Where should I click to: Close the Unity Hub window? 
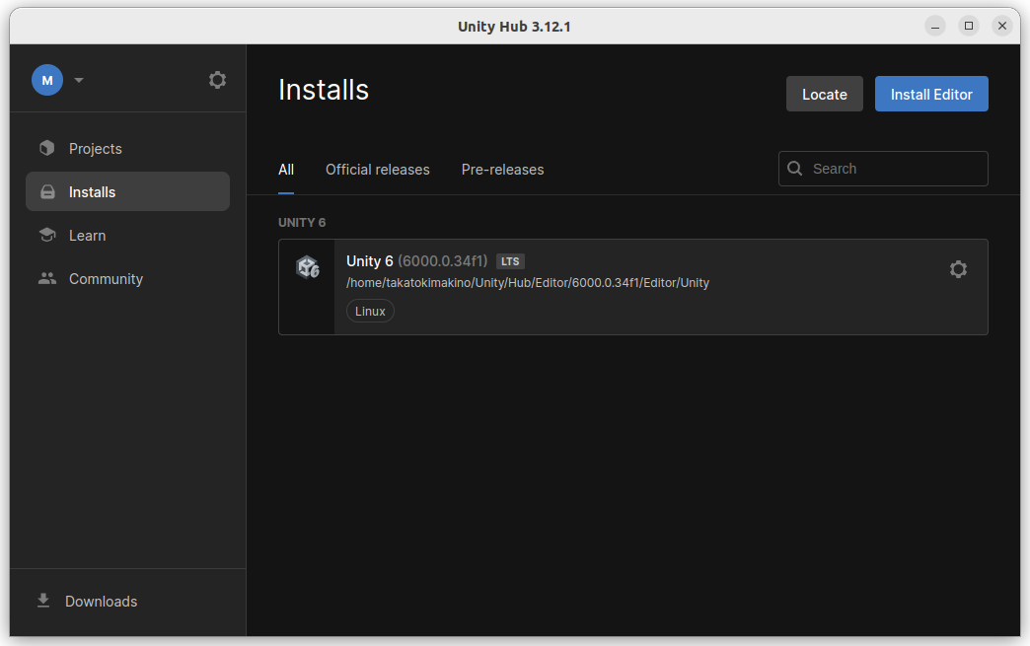[1001, 27]
